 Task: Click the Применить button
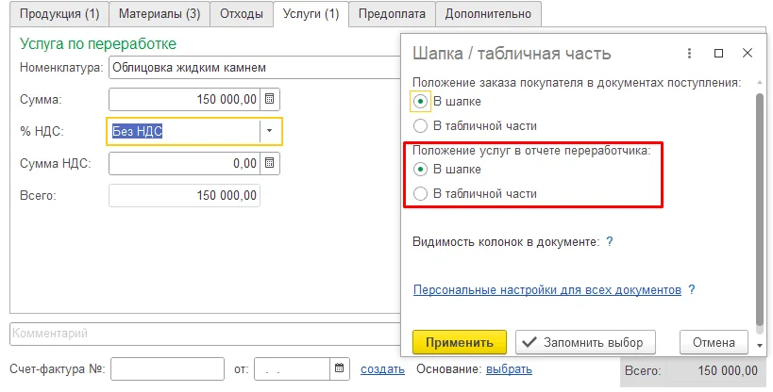[460, 342]
